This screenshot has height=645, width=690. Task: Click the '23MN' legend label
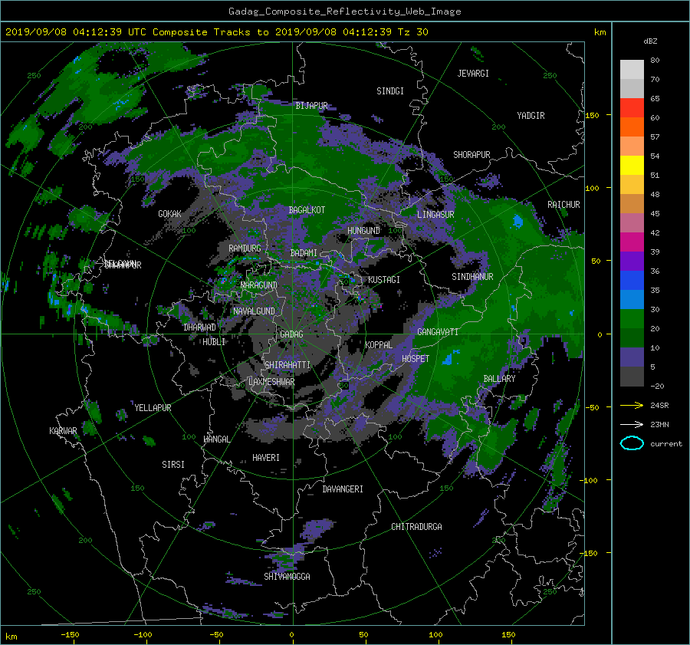(x=659, y=424)
